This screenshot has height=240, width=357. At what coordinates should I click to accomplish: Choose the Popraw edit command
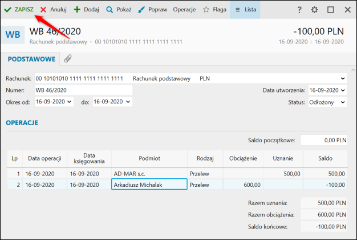[152, 10]
